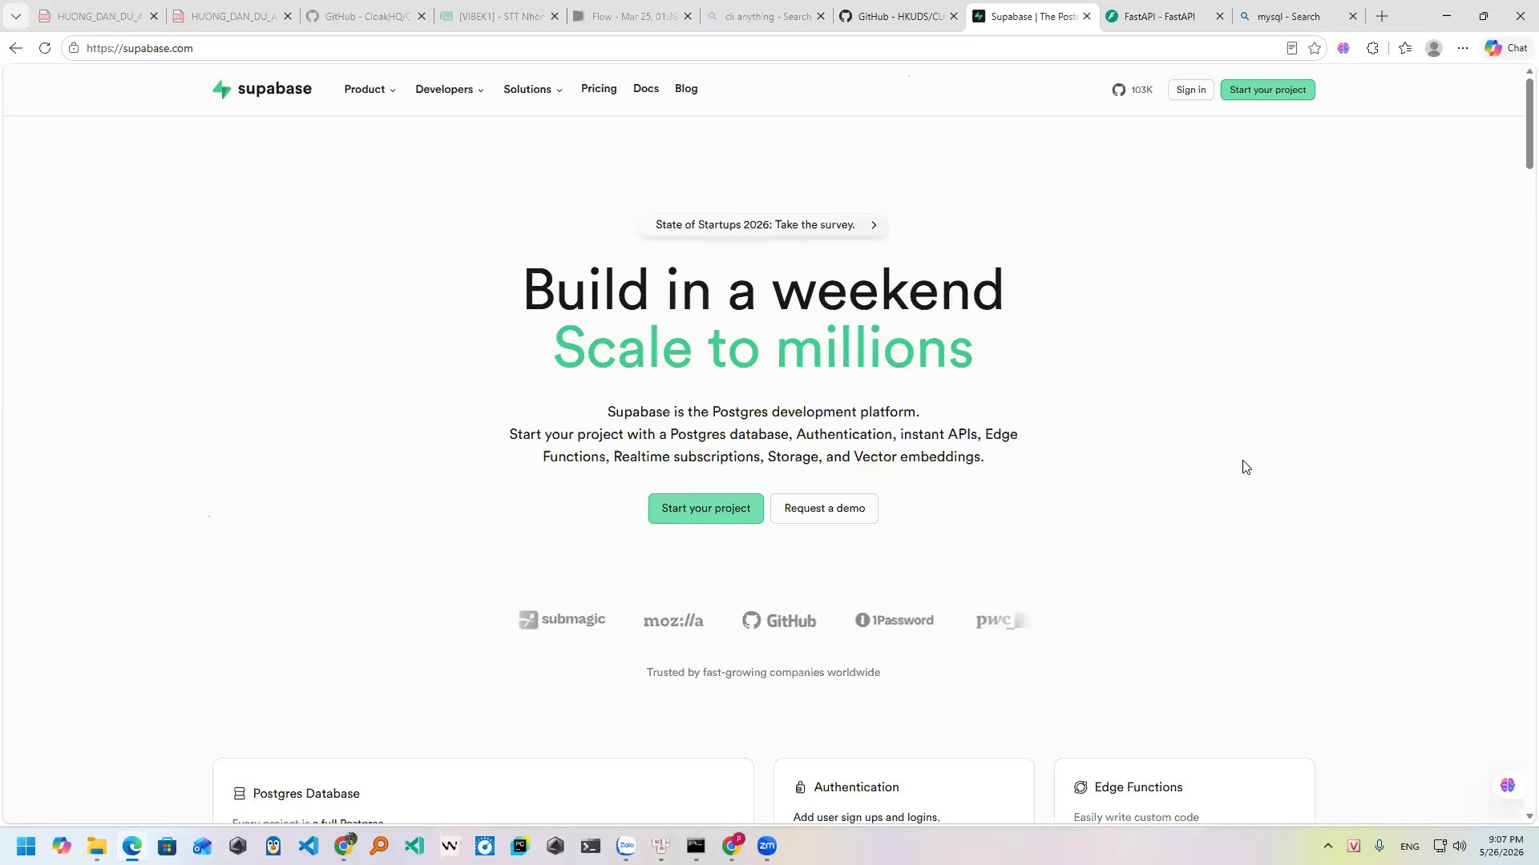Click the floating brain icon on the page
Viewport: 1539px width, 865px height.
pos(1508,785)
